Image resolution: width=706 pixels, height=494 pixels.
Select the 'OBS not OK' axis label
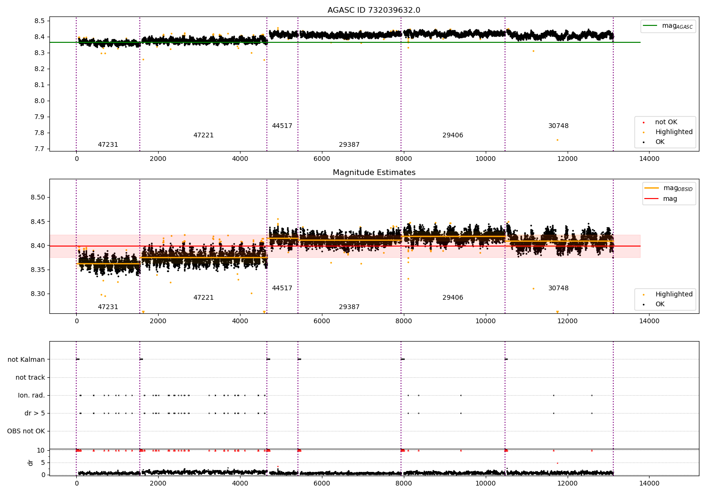pyautogui.click(x=26, y=431)
